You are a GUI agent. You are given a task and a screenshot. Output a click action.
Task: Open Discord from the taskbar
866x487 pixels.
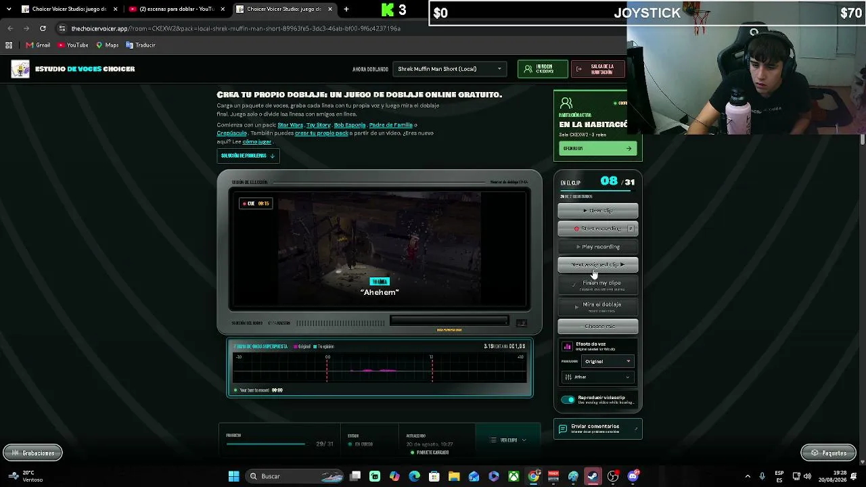[633, 476]
